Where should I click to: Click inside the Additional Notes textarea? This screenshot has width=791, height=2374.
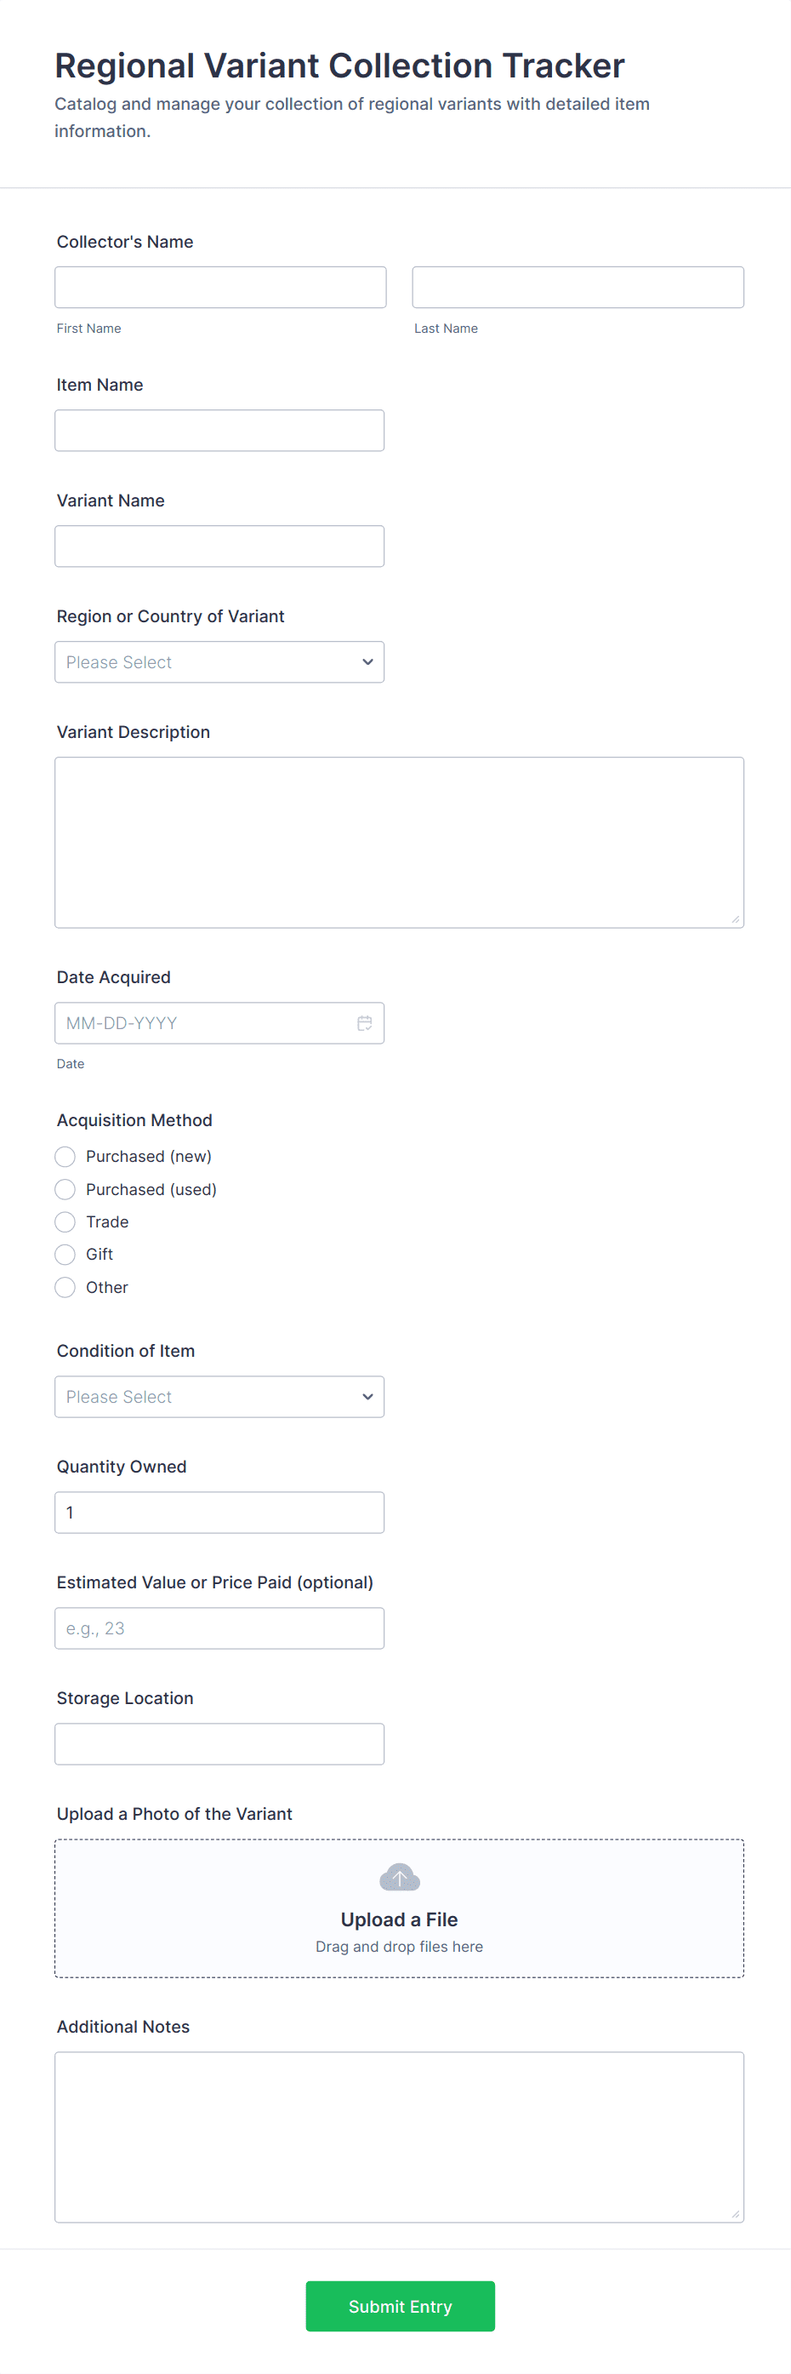coord(399,2137)
